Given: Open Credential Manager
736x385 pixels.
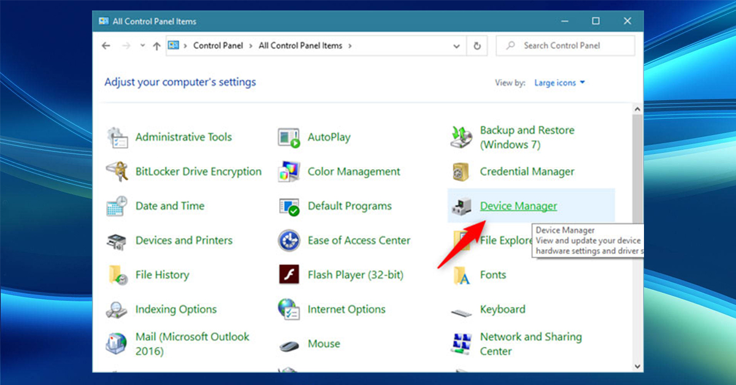Looking at the screenshot, I should click(526, 172).
